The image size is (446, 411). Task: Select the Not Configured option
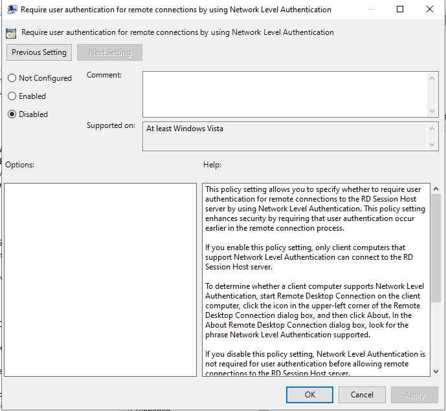click(12, 78)
